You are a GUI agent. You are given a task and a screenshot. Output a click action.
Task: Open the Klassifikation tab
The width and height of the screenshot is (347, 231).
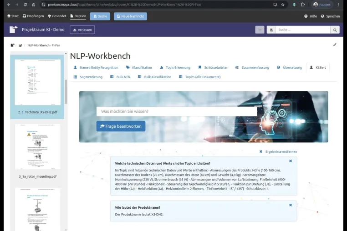[x=139, y=67]
